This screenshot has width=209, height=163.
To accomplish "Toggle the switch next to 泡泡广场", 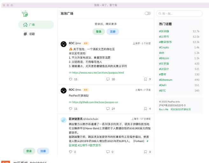I will [x=148, y=13].
